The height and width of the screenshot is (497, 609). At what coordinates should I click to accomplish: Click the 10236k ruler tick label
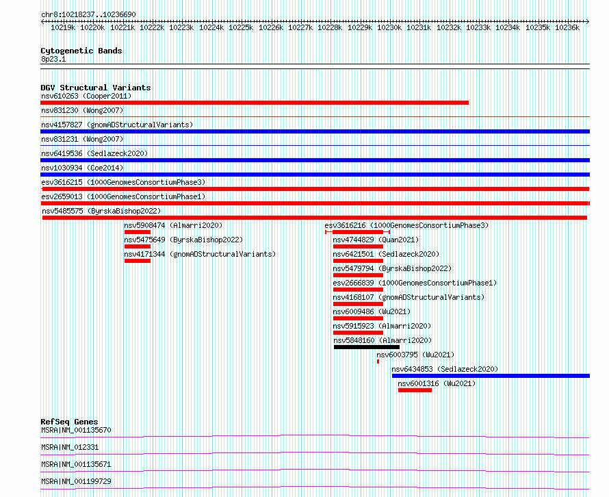(567, 27)
